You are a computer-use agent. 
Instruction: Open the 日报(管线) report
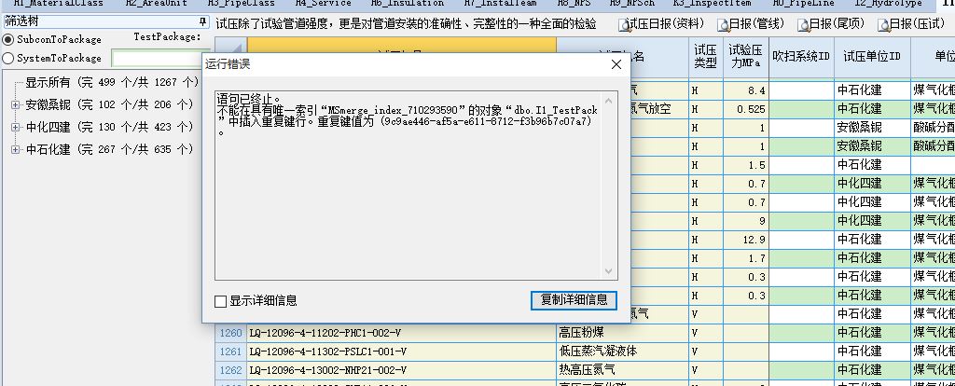tap(750, 24)
